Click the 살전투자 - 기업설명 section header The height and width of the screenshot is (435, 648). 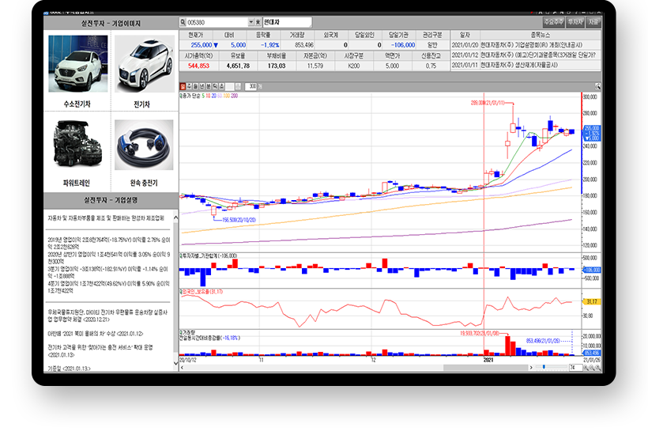[x=111, y=200]
